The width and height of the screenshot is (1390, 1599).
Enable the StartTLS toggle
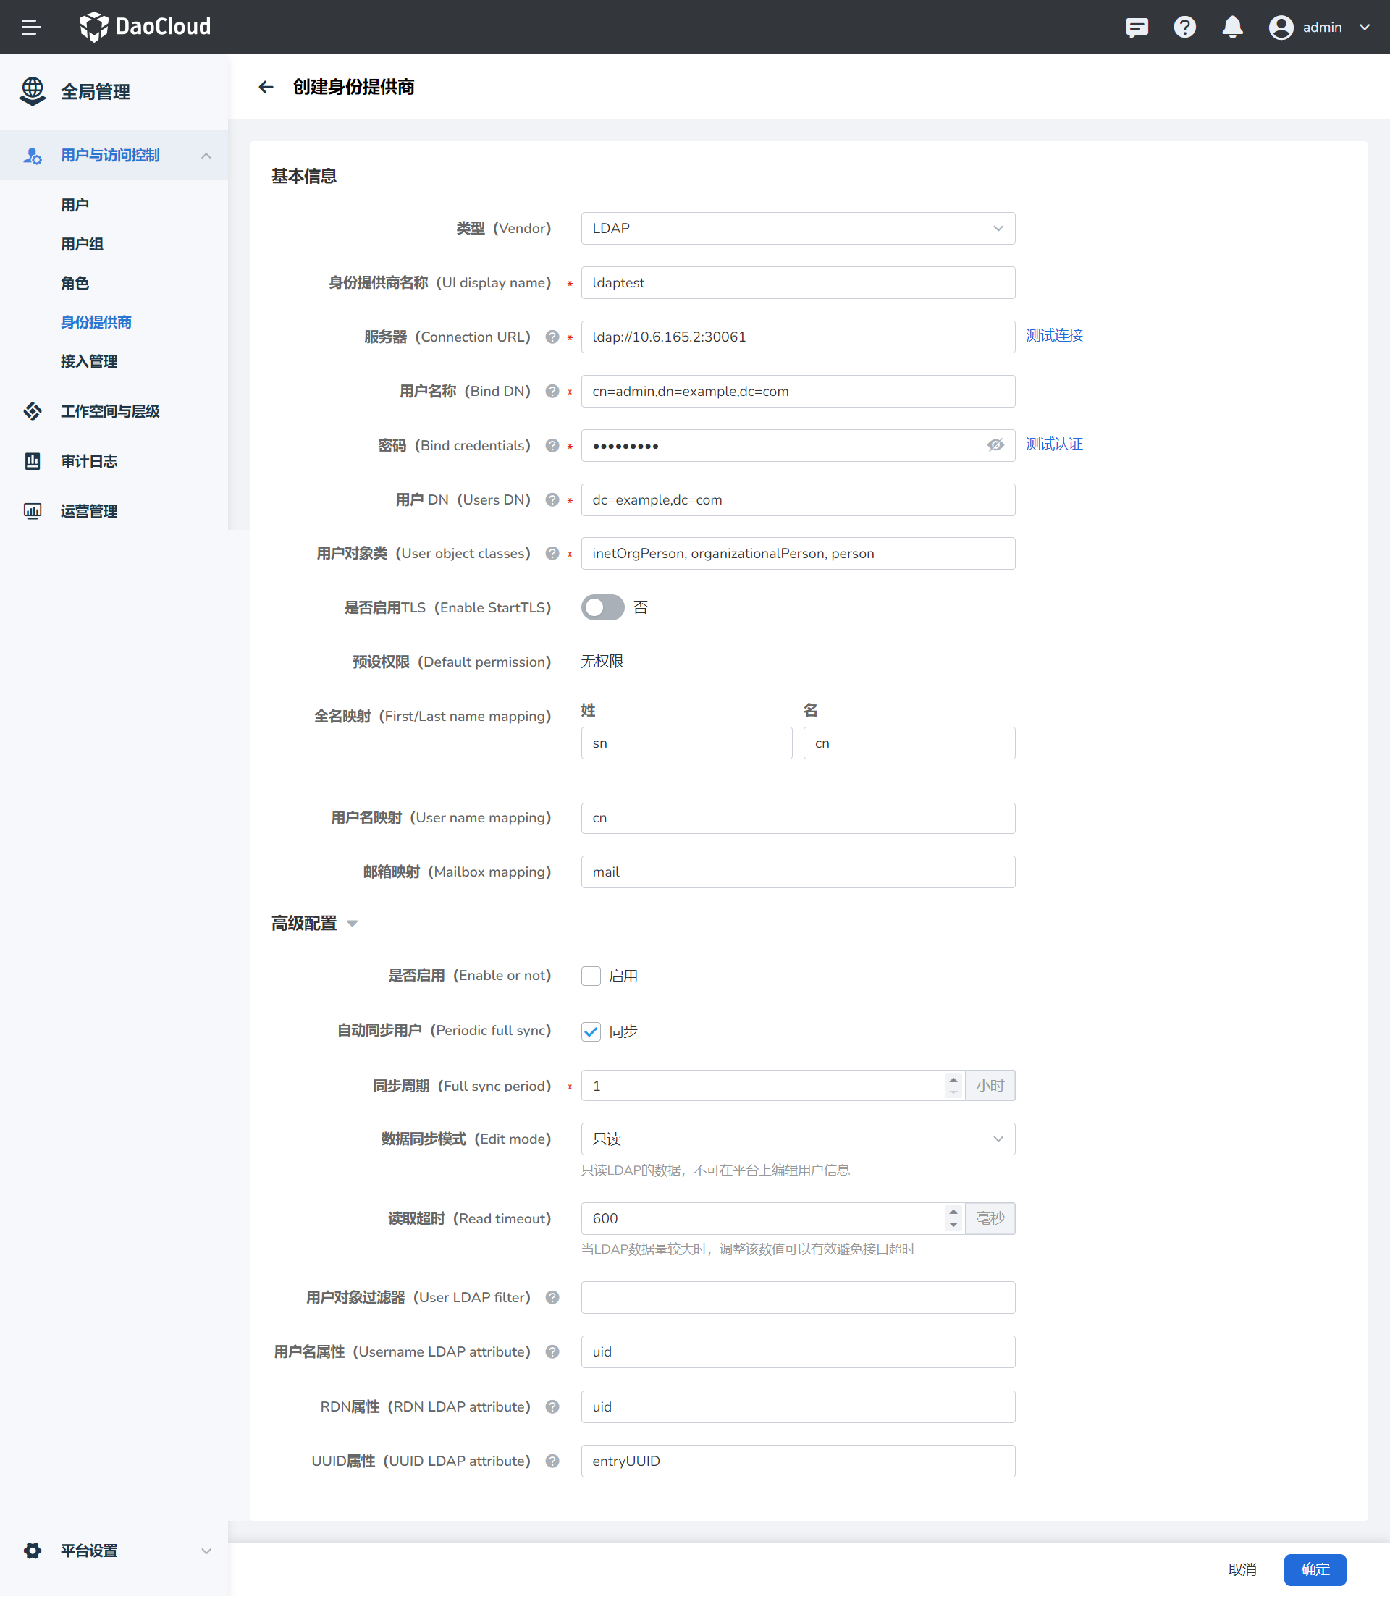tap(602, 607)
